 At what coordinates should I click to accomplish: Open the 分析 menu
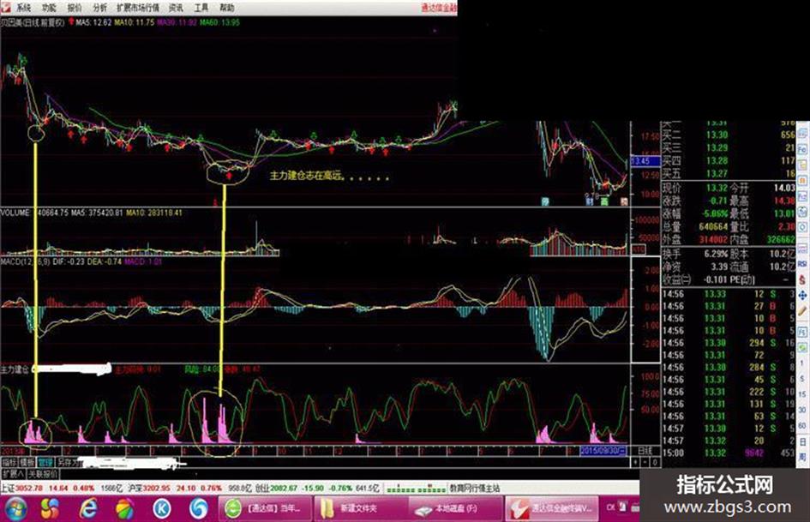(99, 8)
